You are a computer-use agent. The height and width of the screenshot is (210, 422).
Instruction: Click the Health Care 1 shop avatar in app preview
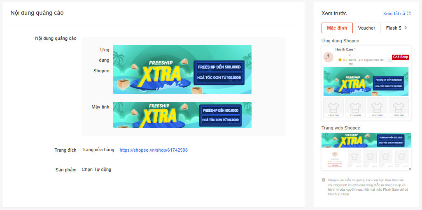point(328,57)
